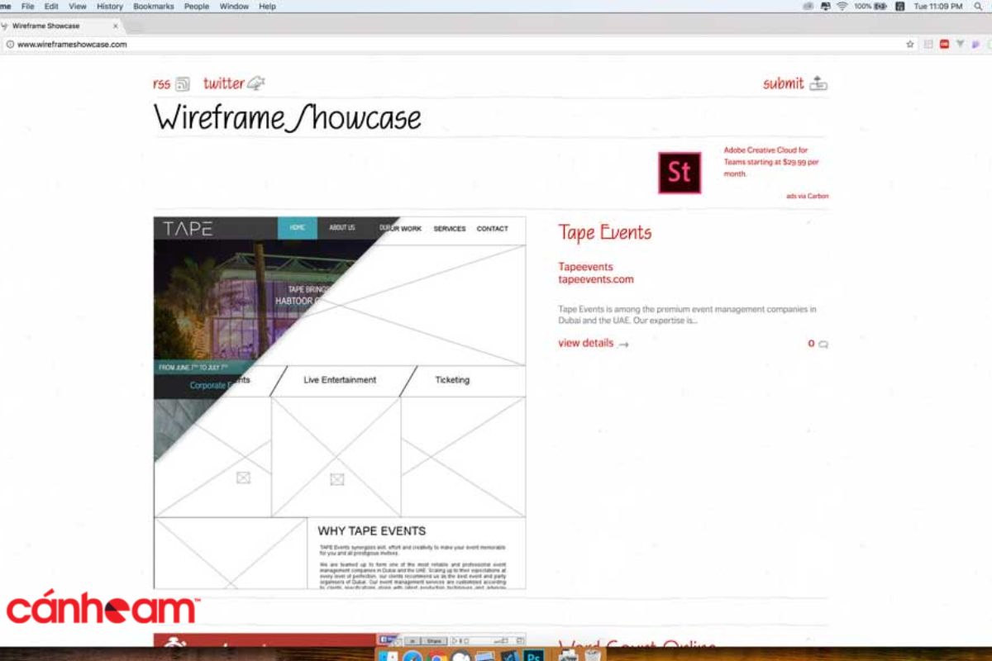Click the Adobe Creative Cloud ad text
This screenshot has height=661, width=992.
click(x=771, y=162)
